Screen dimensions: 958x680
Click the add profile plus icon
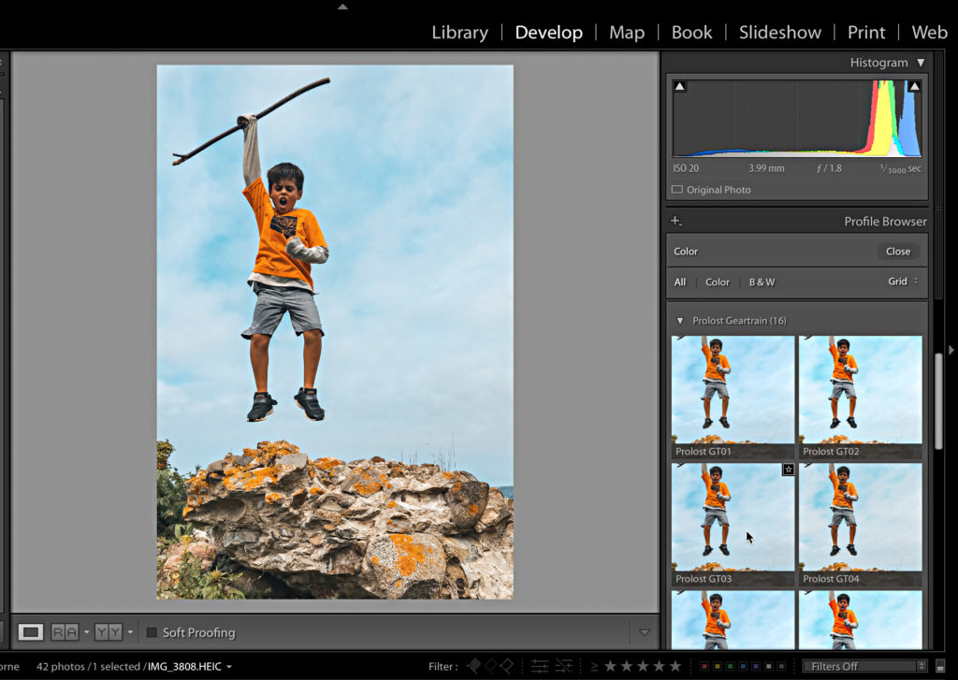point(676,222)
